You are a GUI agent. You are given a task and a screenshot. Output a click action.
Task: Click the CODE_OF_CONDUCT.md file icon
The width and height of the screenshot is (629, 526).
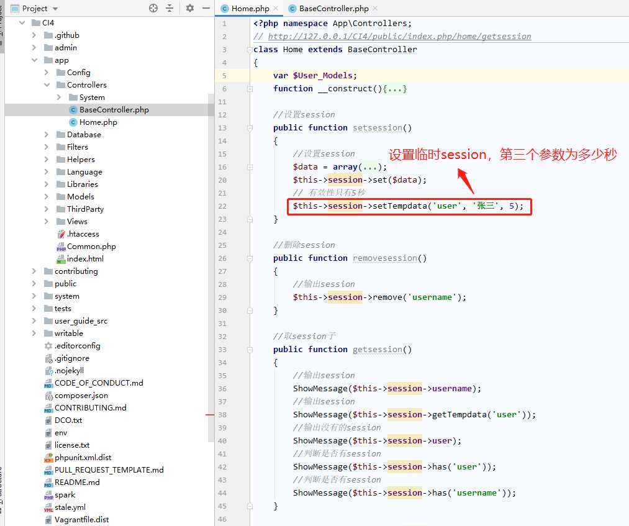pos(48,383)
